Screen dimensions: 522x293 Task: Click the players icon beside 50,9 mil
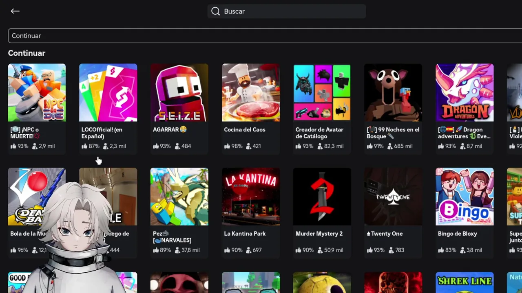point(320,250)
